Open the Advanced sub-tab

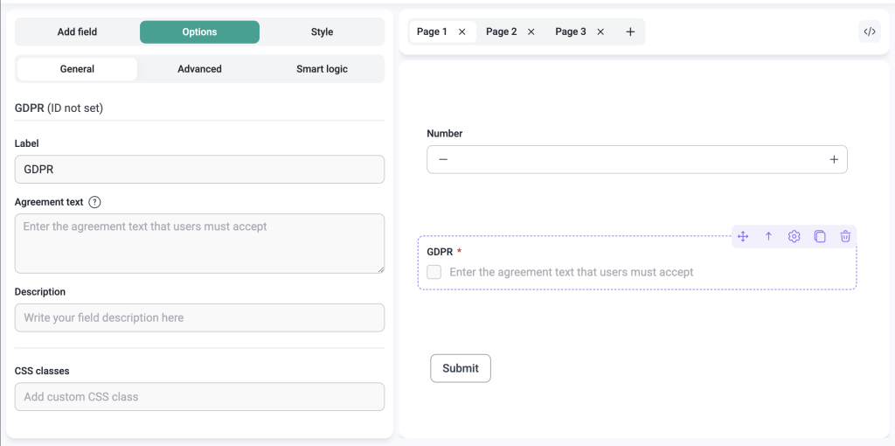(200, 69)
